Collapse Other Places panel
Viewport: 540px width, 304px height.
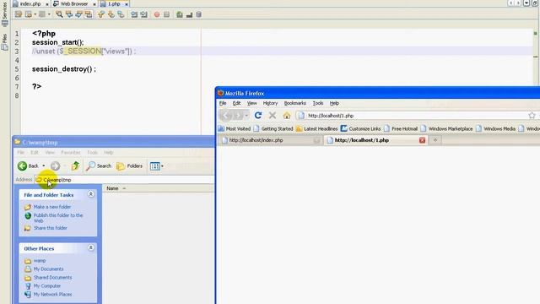click(x=91, y=247)
